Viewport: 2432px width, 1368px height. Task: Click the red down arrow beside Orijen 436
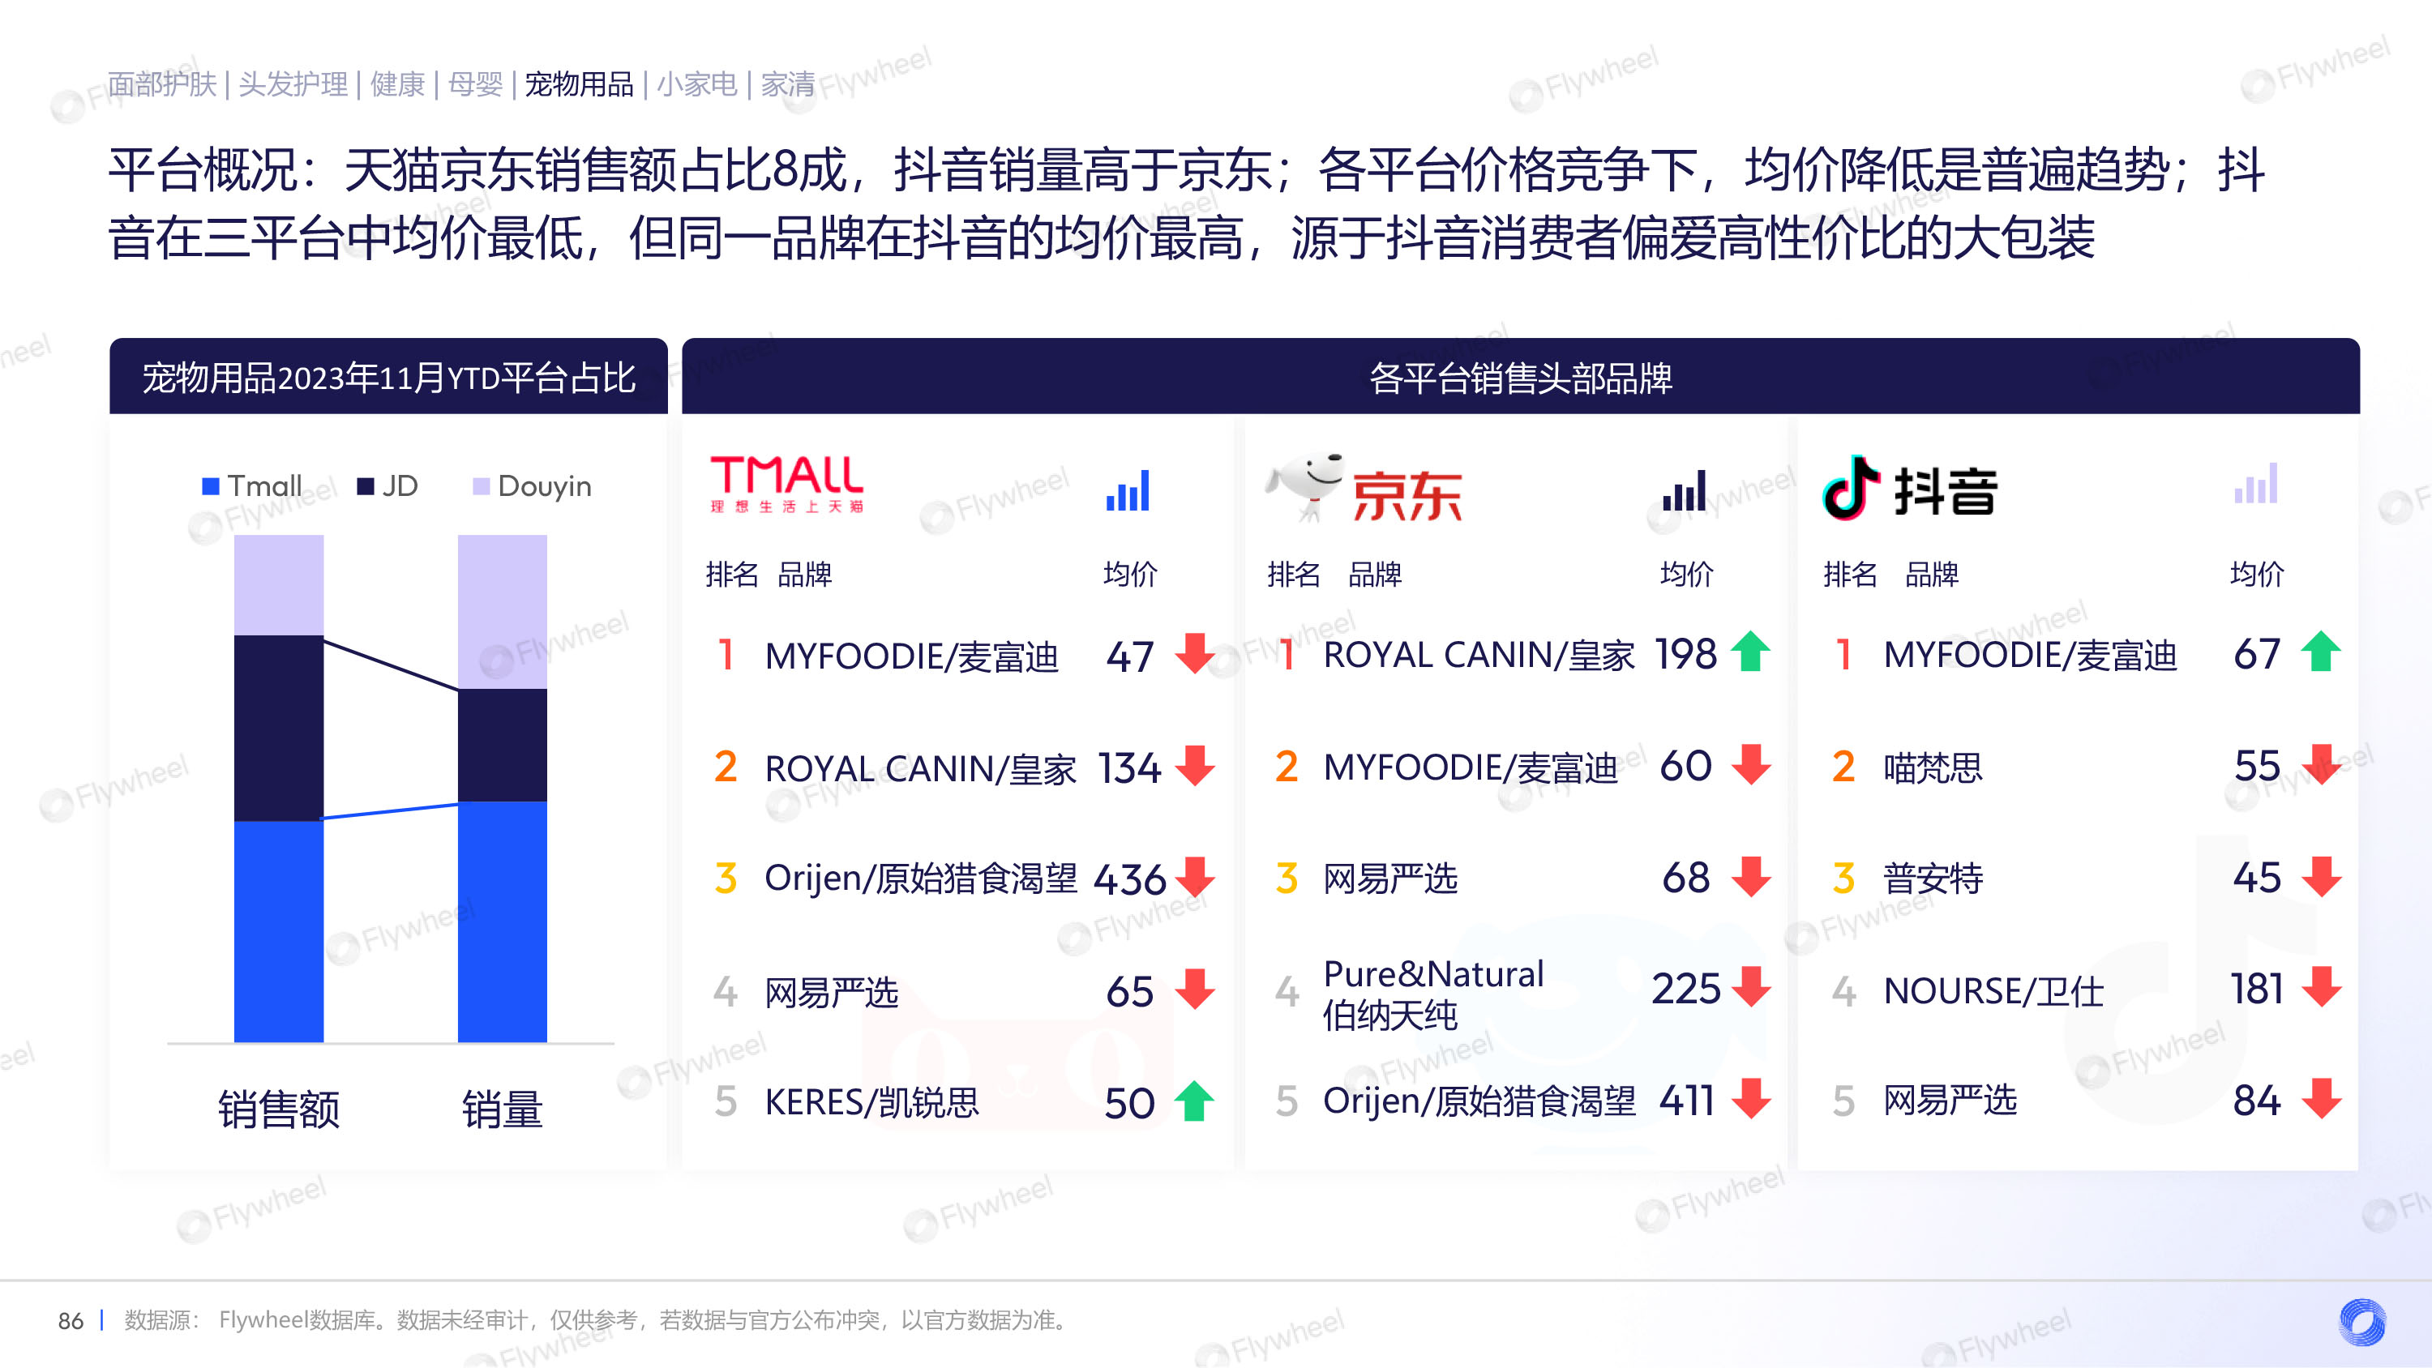click(1197, 877)
